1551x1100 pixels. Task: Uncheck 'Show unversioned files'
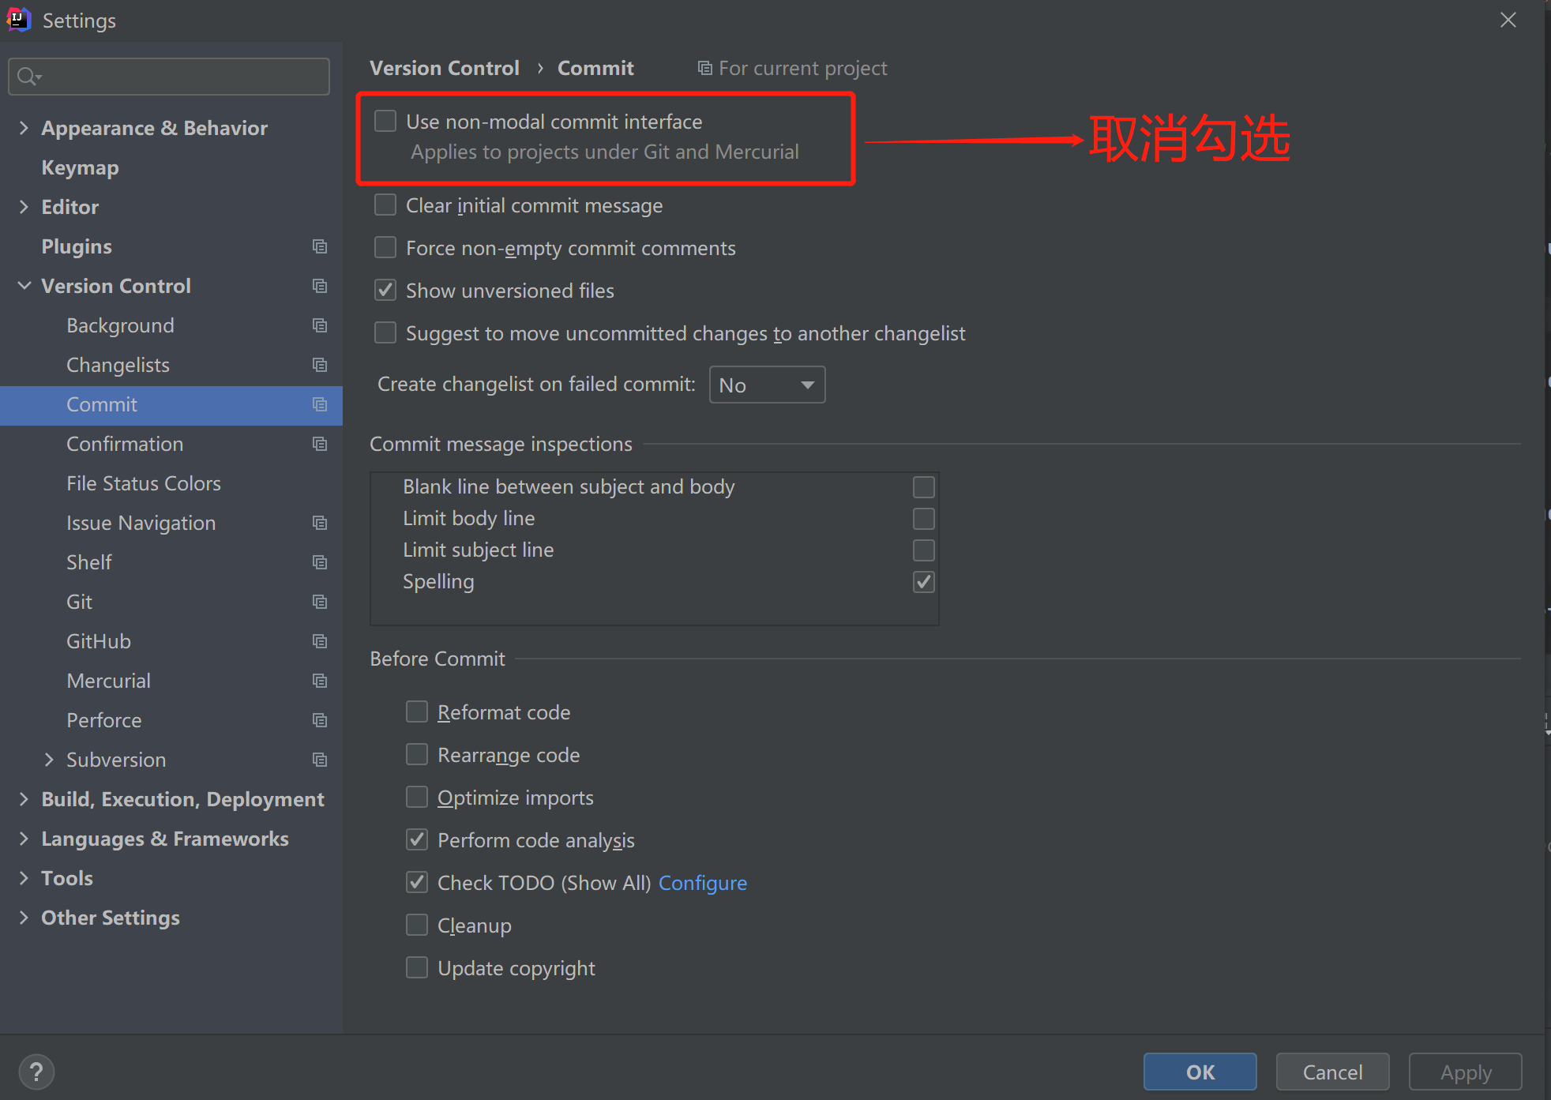tap(385, 291)
